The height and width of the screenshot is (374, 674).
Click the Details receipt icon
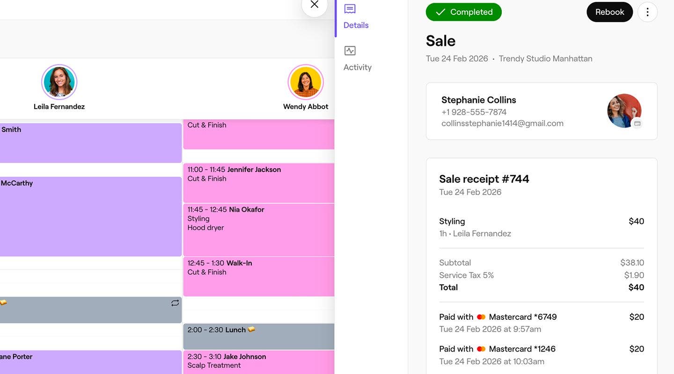pos(350,9)
